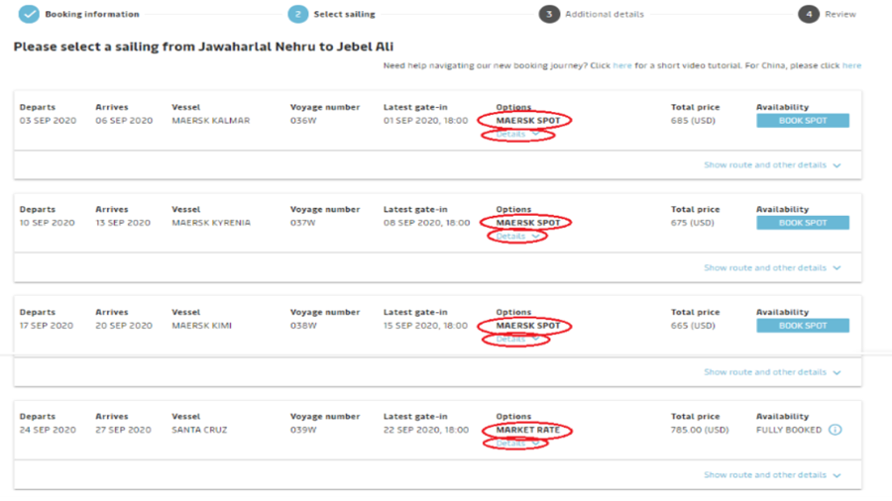
Task: Click departure date 17 SEP 2020
Action: [x=47, y=326]
